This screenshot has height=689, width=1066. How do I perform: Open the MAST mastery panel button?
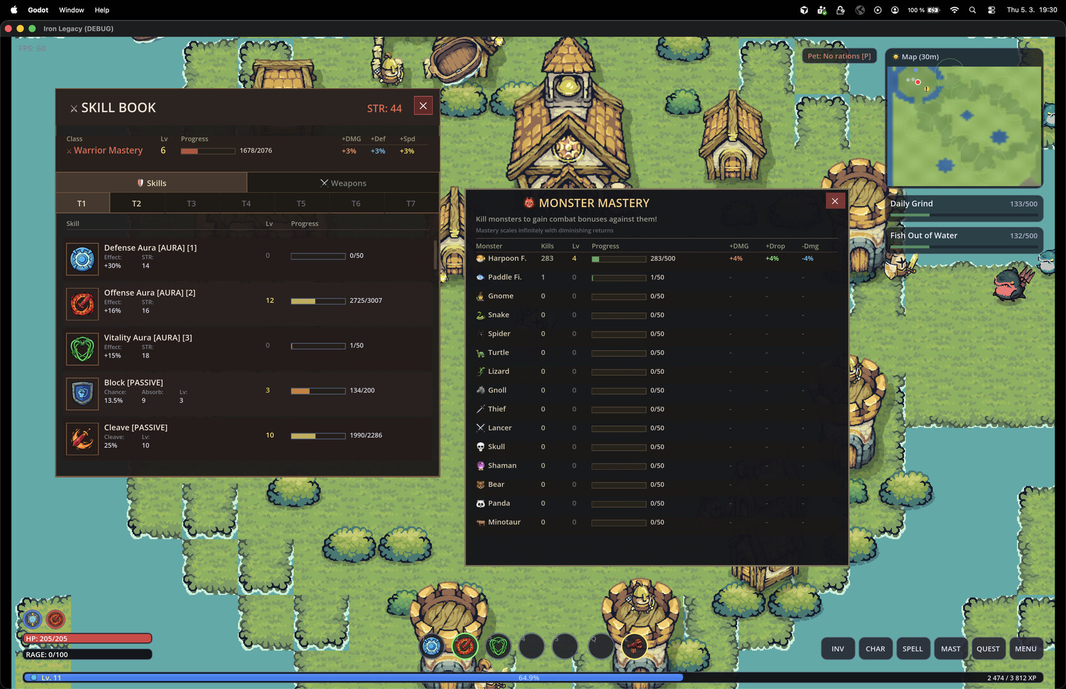[x=951, y=649]
